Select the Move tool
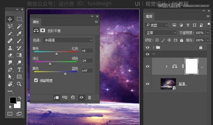 pyautogui.click(x=10, y=19)
